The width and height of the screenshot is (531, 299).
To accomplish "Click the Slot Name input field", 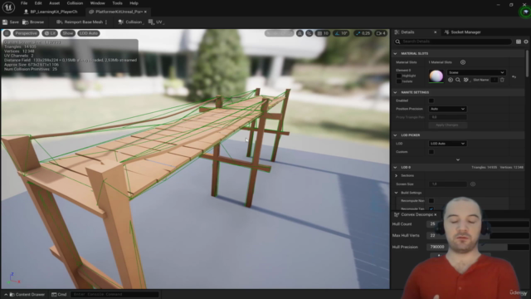I will pyautogui.click(x=494, y=80).
